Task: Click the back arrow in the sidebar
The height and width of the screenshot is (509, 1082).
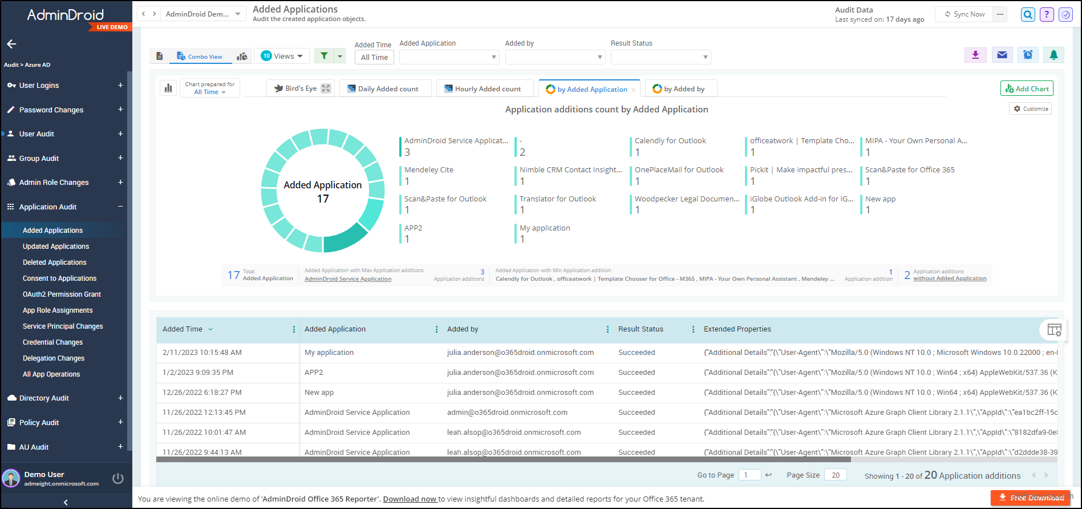Action: click(11, 44)
